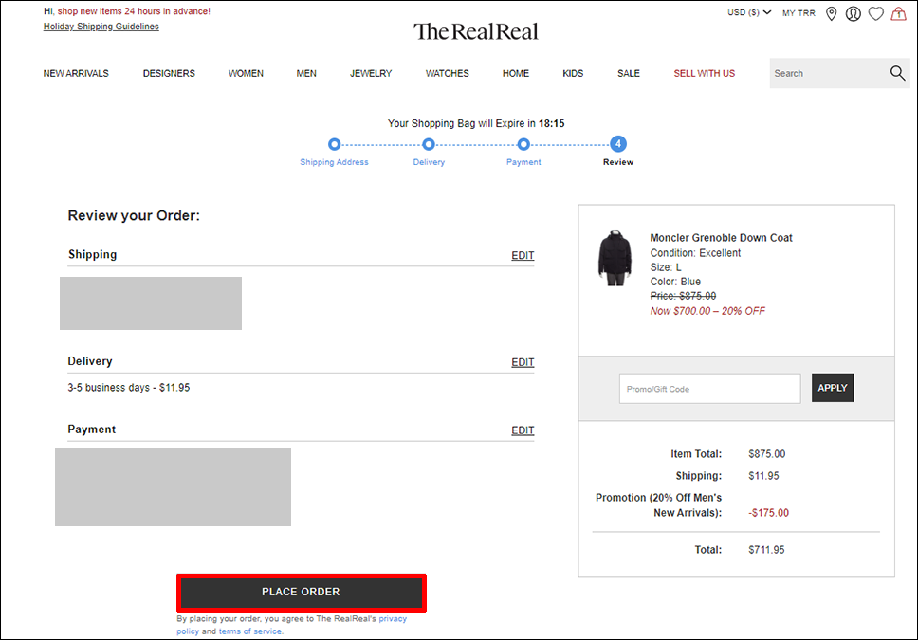Open the privacy policy link
The width and height of the screenshot is (918, 640).
coord(291,625)
